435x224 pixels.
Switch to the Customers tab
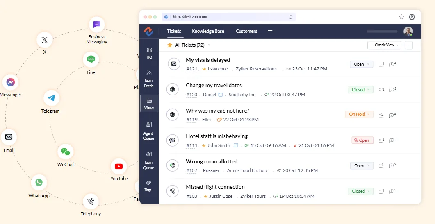tap(246, 31)
